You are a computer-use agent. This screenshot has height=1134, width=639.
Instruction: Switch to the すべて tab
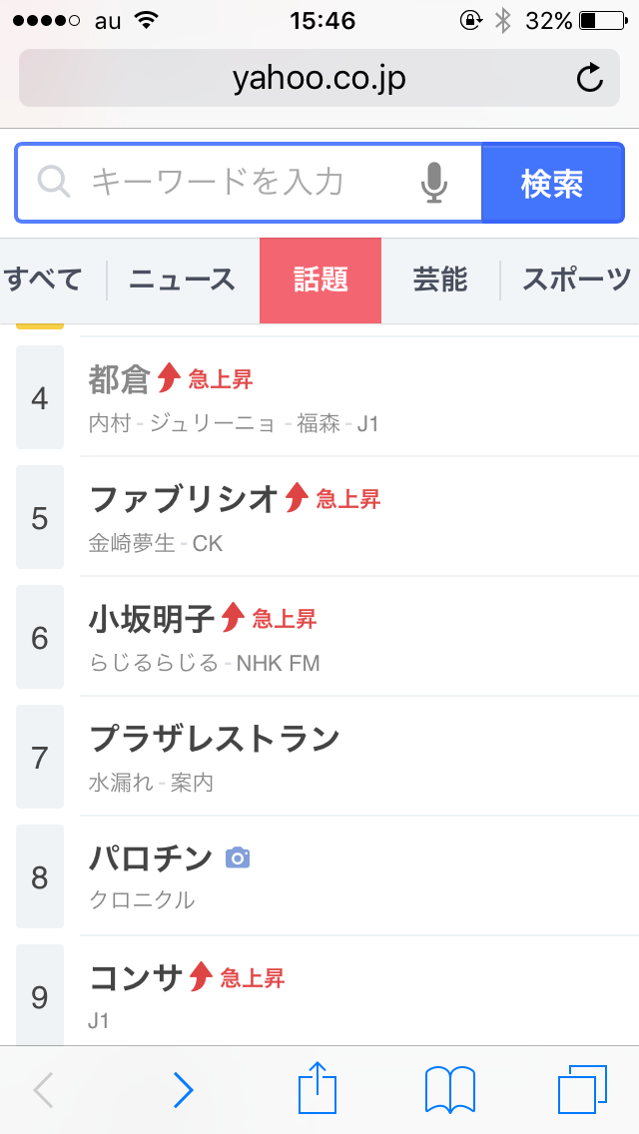(44, 281)
